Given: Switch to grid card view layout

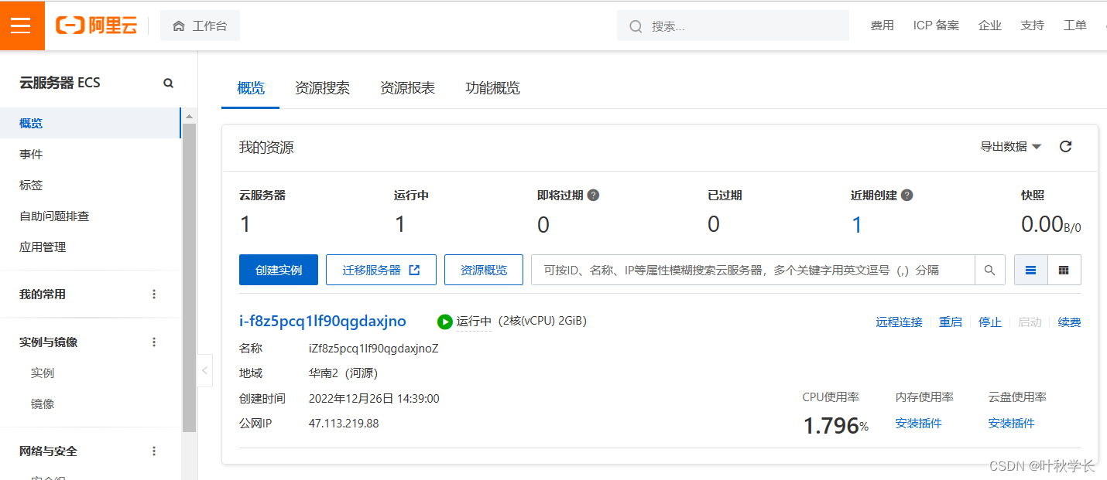Looking at the screenshot, I should 1064,270.
